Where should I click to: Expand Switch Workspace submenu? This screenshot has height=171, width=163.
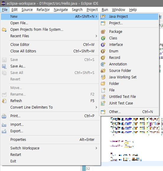pyautogui.click(x=96, y=148)
